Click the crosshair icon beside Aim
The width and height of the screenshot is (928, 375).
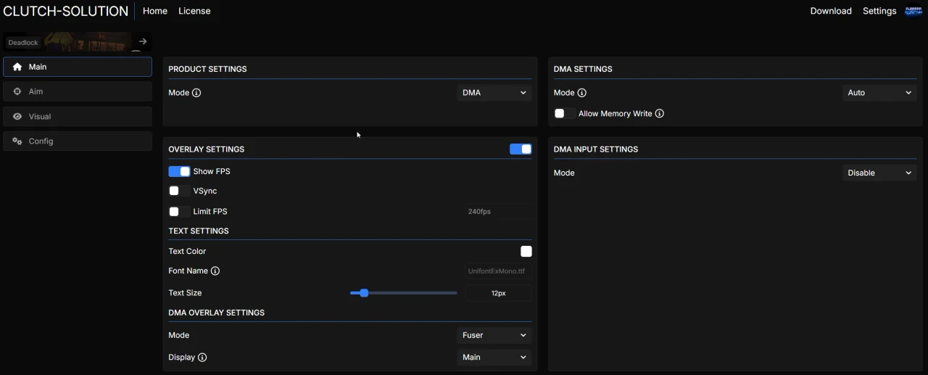coord(17,91)
